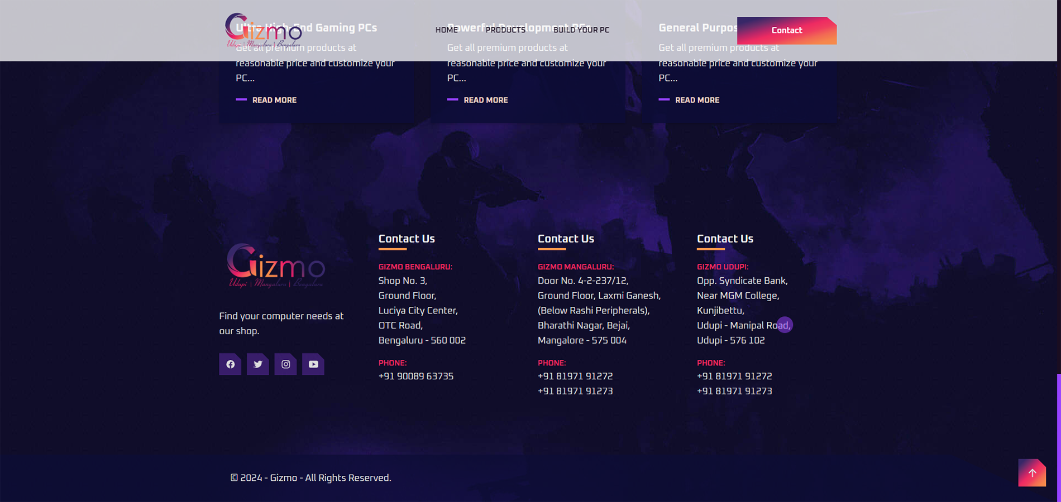This screenshot has height=502, width=1061.
Task: Go to the HOME menu item
Action: pyautogui.click(x=446, y=30)
